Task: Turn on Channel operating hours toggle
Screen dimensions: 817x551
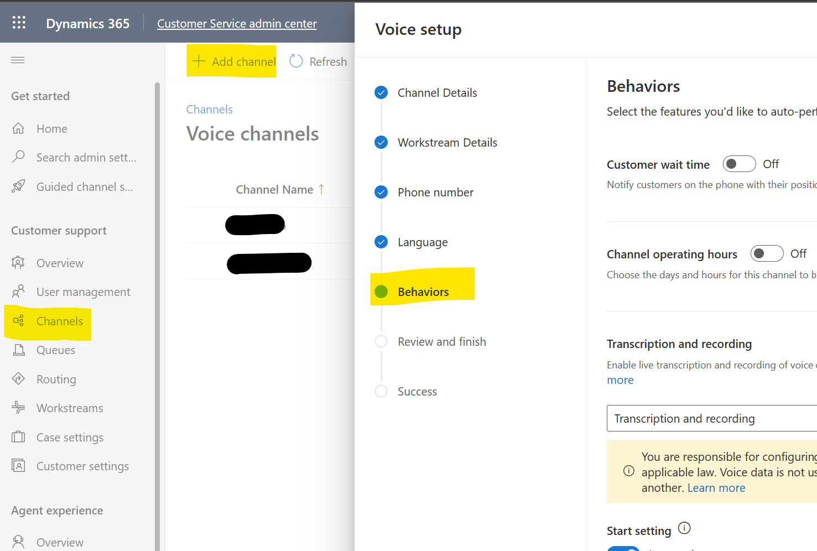Action: point(767,253)
